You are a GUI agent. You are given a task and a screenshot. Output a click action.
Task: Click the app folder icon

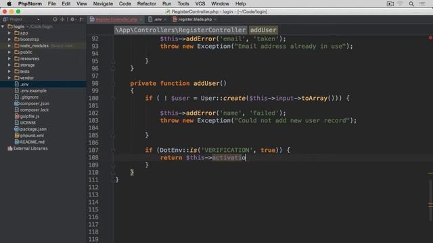[x=16, y=33]
